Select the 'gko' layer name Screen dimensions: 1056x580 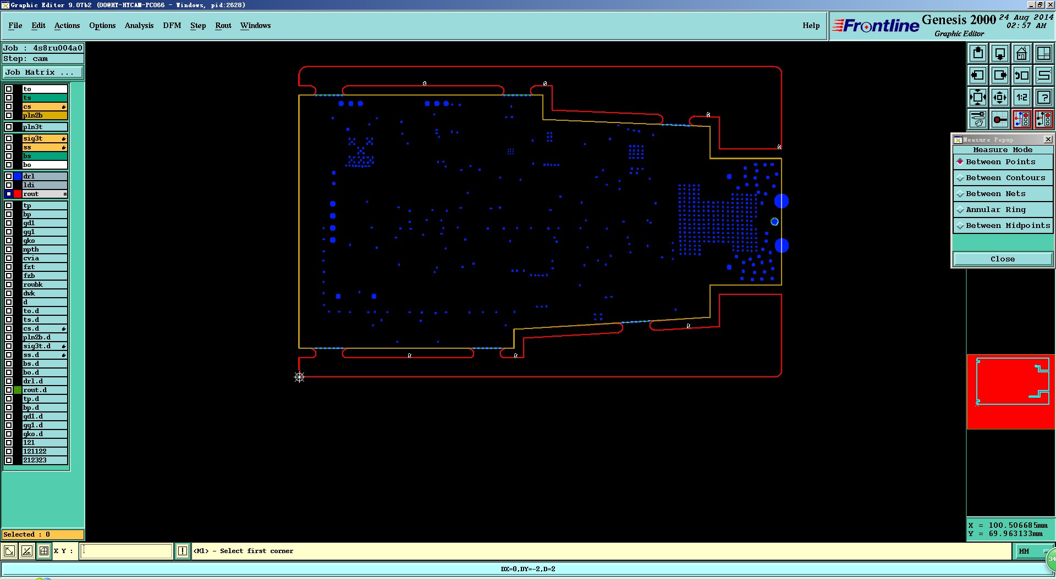(45, 241)
